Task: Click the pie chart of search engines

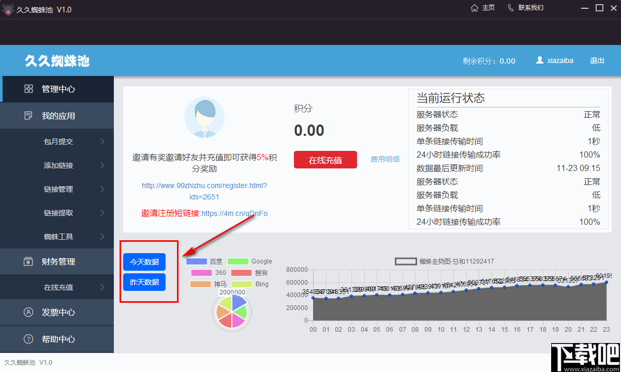Action: coord(232,311)
